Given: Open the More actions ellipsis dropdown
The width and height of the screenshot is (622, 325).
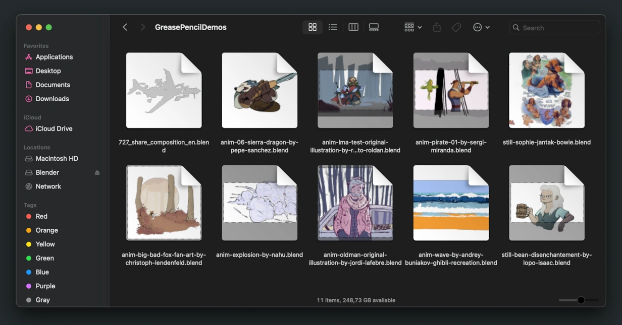Looking at the screenshot, I should [x=481, y=27].
